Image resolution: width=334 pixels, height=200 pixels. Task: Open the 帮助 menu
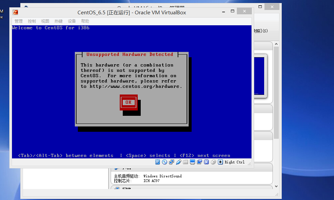click(85, 21)
